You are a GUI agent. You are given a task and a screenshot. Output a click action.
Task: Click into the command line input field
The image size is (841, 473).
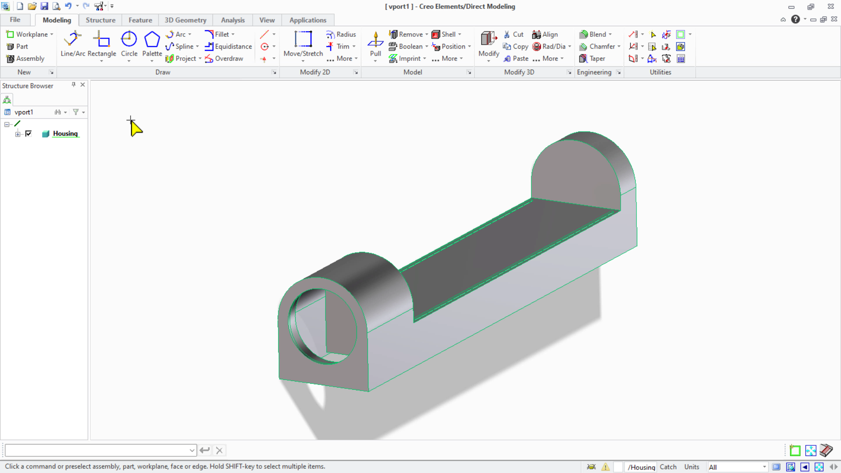(x=100, y=450)
